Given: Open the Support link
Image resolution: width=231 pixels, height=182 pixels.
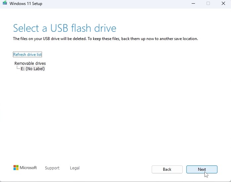Looking at the screenshot, I should pyautogui.click(x=52, y=168).
